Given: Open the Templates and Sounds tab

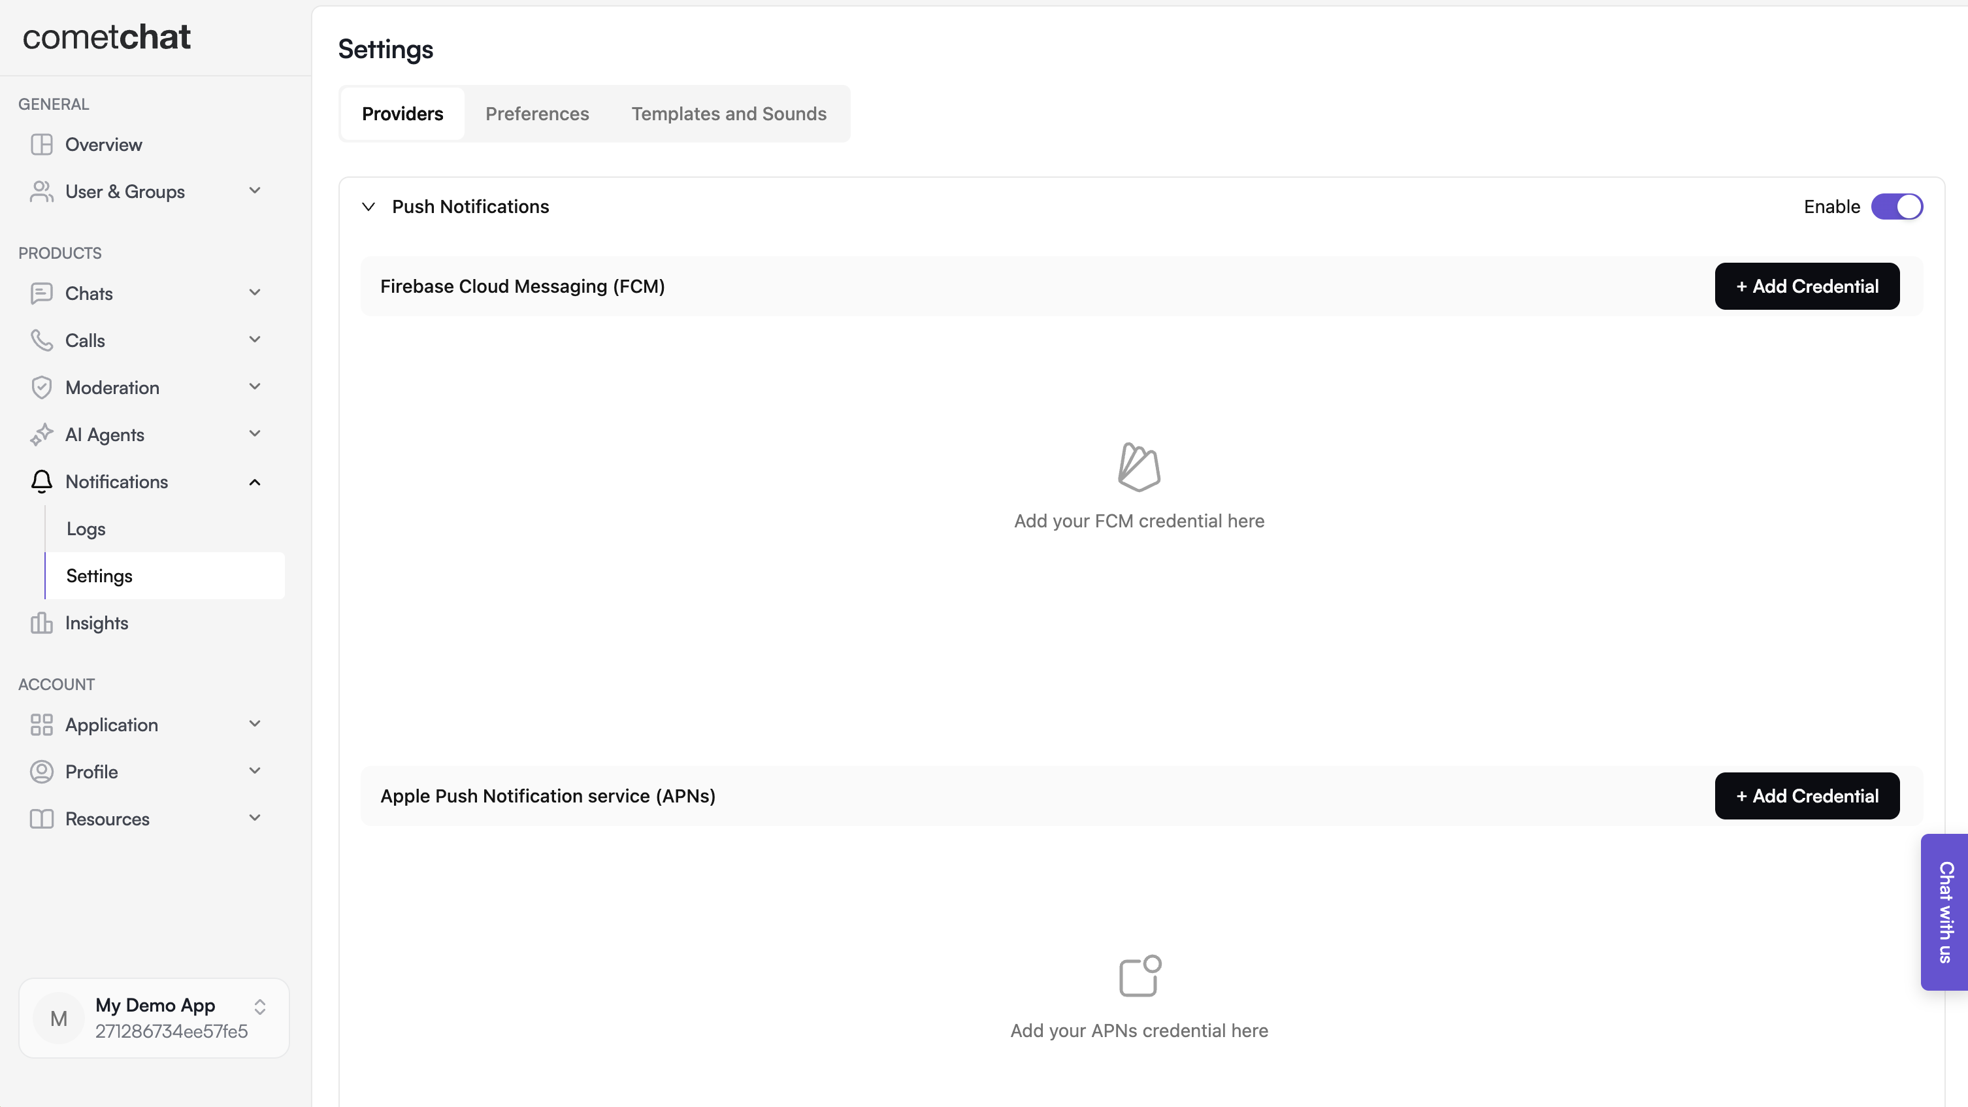Looking at the screenshot, I should point(729,113).
